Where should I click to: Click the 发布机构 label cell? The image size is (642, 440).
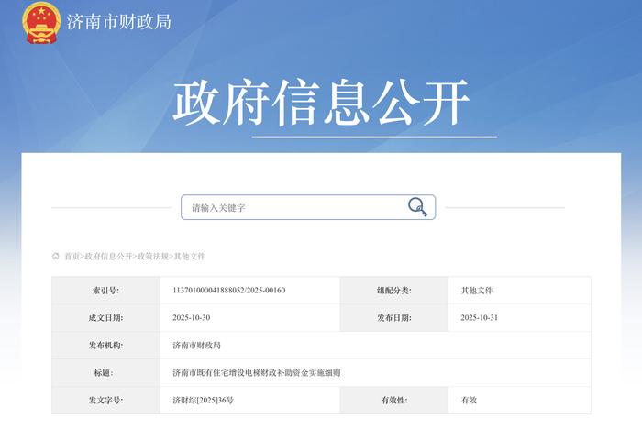pyautogui.click(x=106, y=345)
